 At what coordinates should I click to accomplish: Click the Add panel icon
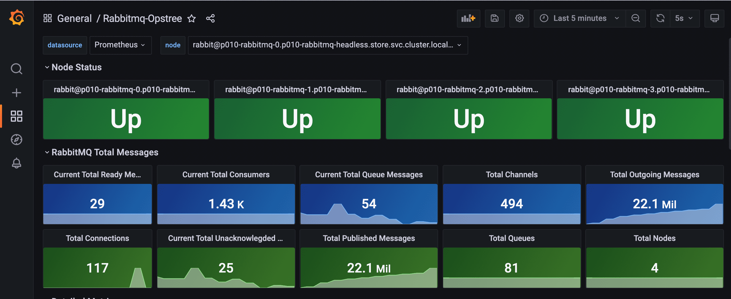[468, 18]
